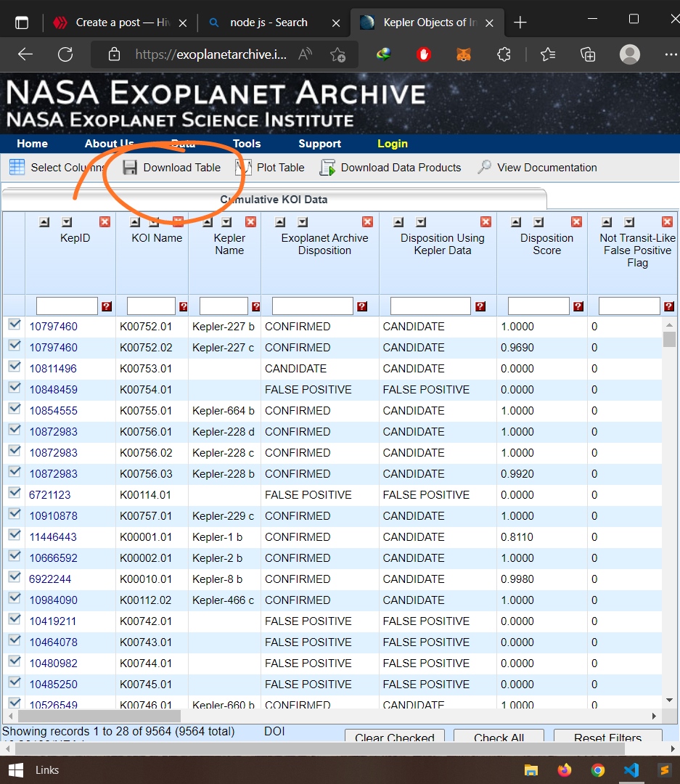
Task: Remove the Disposition Score column
Action: (576, 222)
